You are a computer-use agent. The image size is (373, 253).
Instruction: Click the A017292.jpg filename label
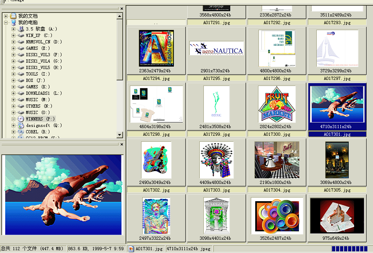277,23
